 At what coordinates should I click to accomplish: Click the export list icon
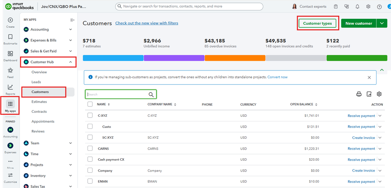[x=369, y=94]
